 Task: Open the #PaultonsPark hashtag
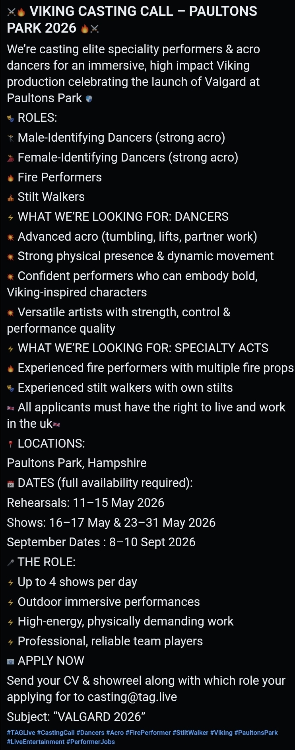[256, 732]
